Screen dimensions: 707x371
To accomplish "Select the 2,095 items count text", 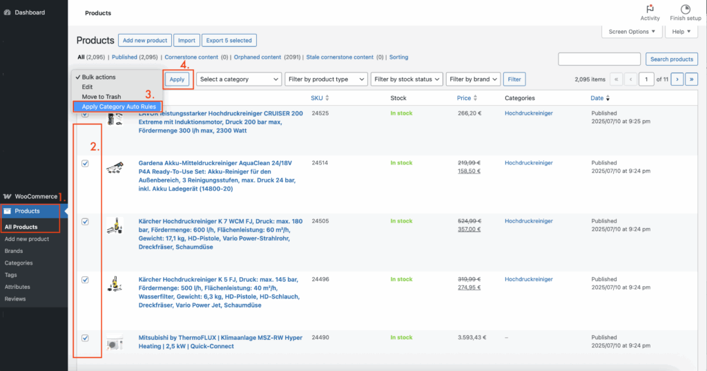I will tap(590, 79).
